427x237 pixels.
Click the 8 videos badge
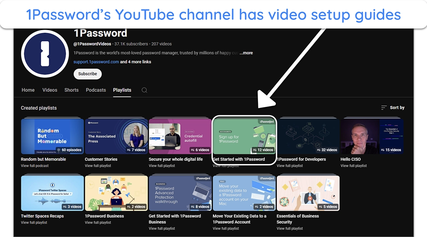click(x=200, y=207)
